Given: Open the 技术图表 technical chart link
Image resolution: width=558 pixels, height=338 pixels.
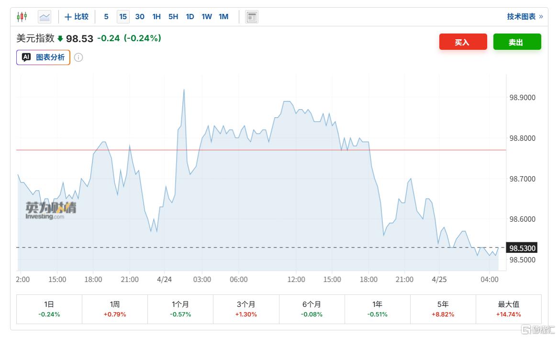Looking at the screenshot, I should click(x=525, y=17).
